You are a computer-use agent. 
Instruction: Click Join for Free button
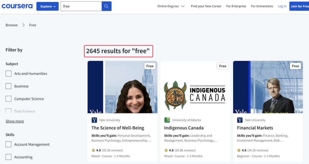point(299,6)
